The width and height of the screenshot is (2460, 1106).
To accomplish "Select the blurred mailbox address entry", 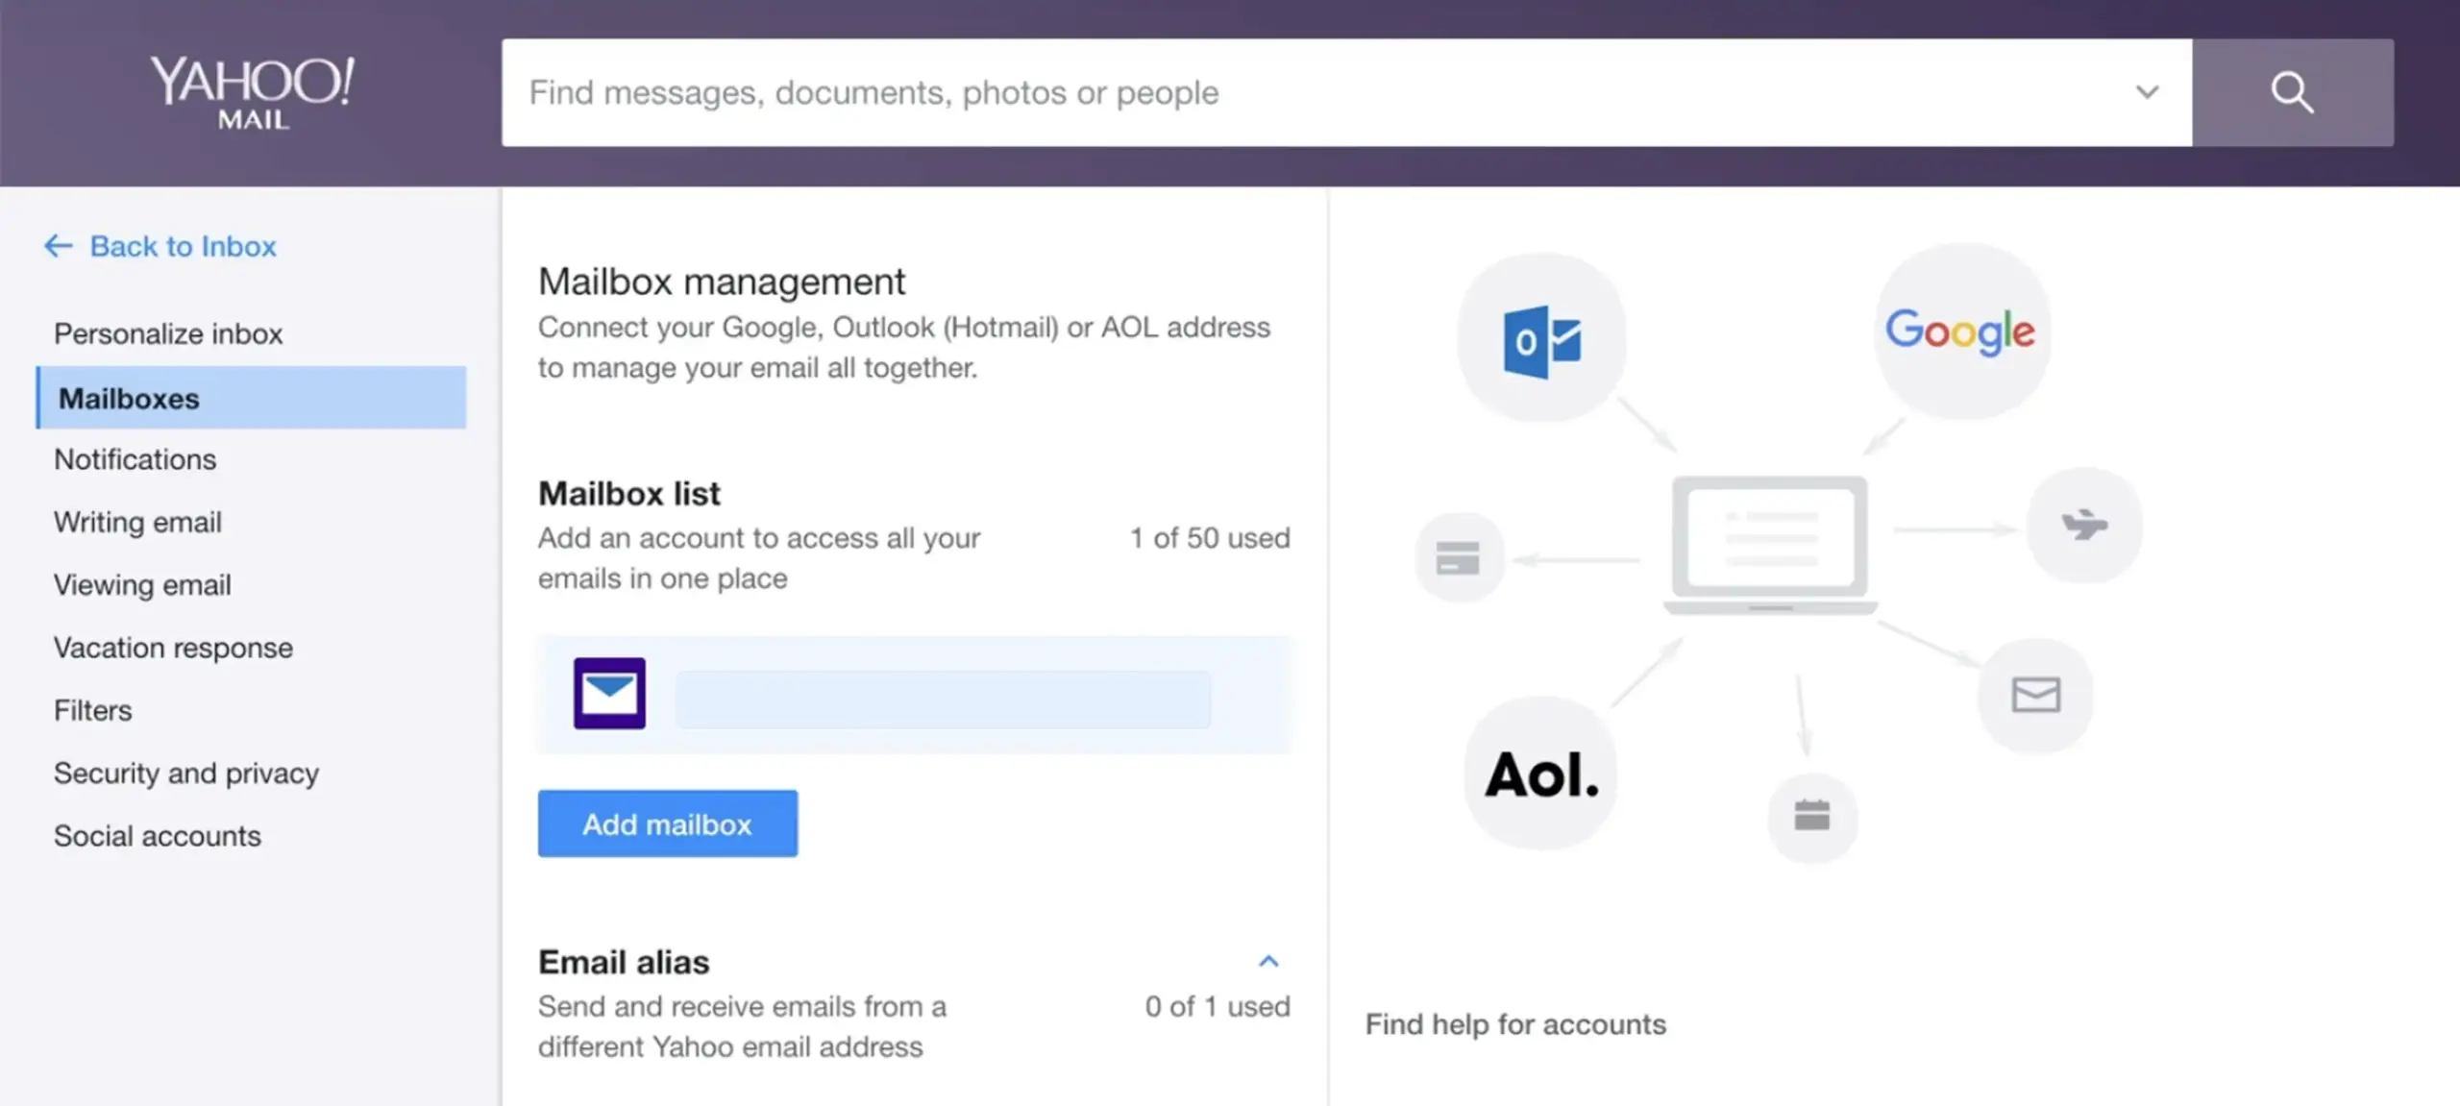I will click(x=943, y=699).
